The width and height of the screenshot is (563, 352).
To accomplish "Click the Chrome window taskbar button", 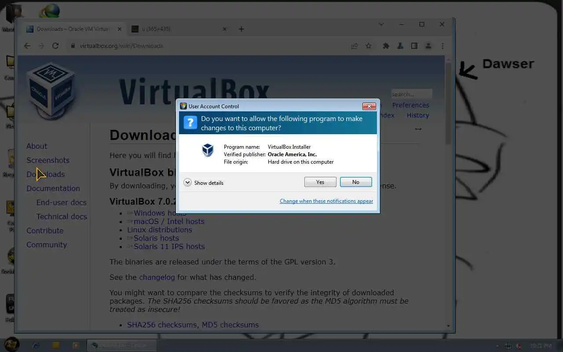I will (x=122, y=345).
